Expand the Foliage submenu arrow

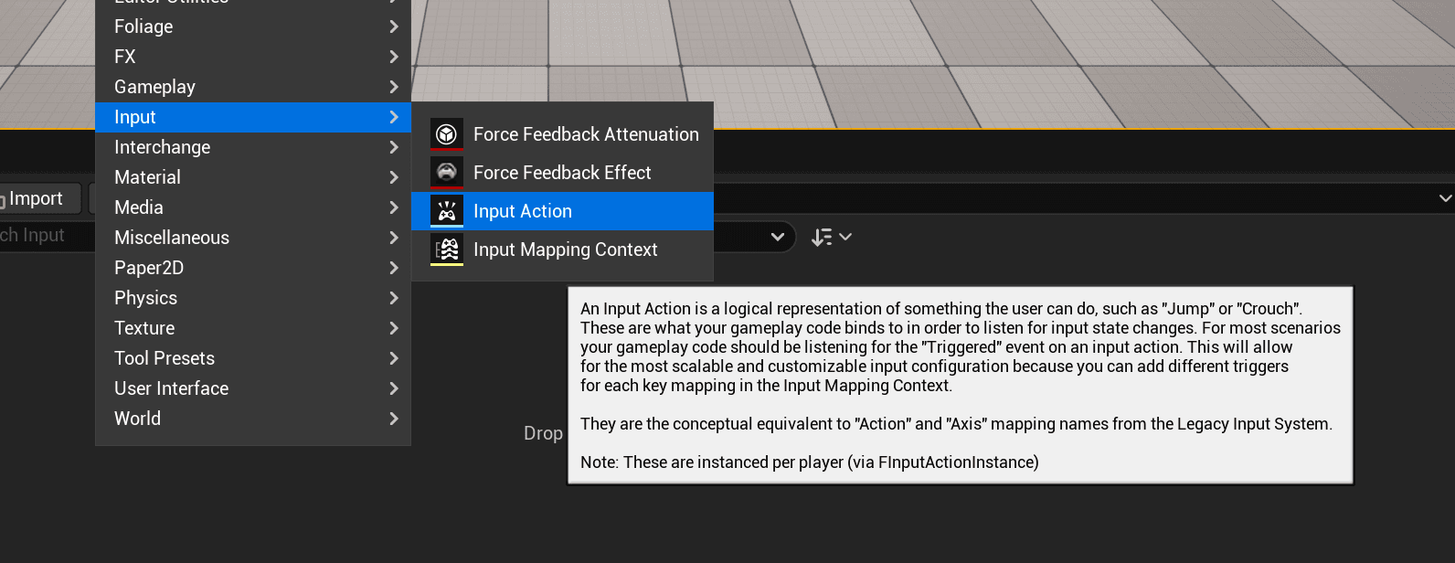[394, 27]
